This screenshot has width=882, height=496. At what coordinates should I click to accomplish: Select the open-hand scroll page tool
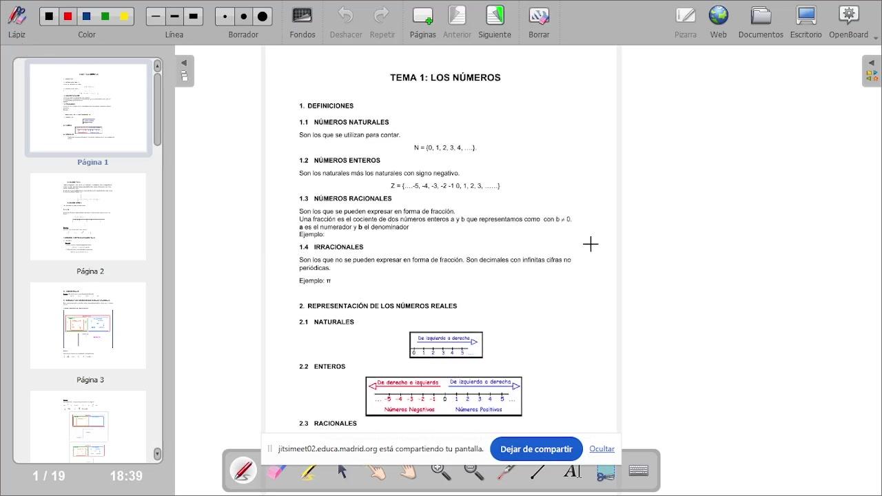[409, 471]
